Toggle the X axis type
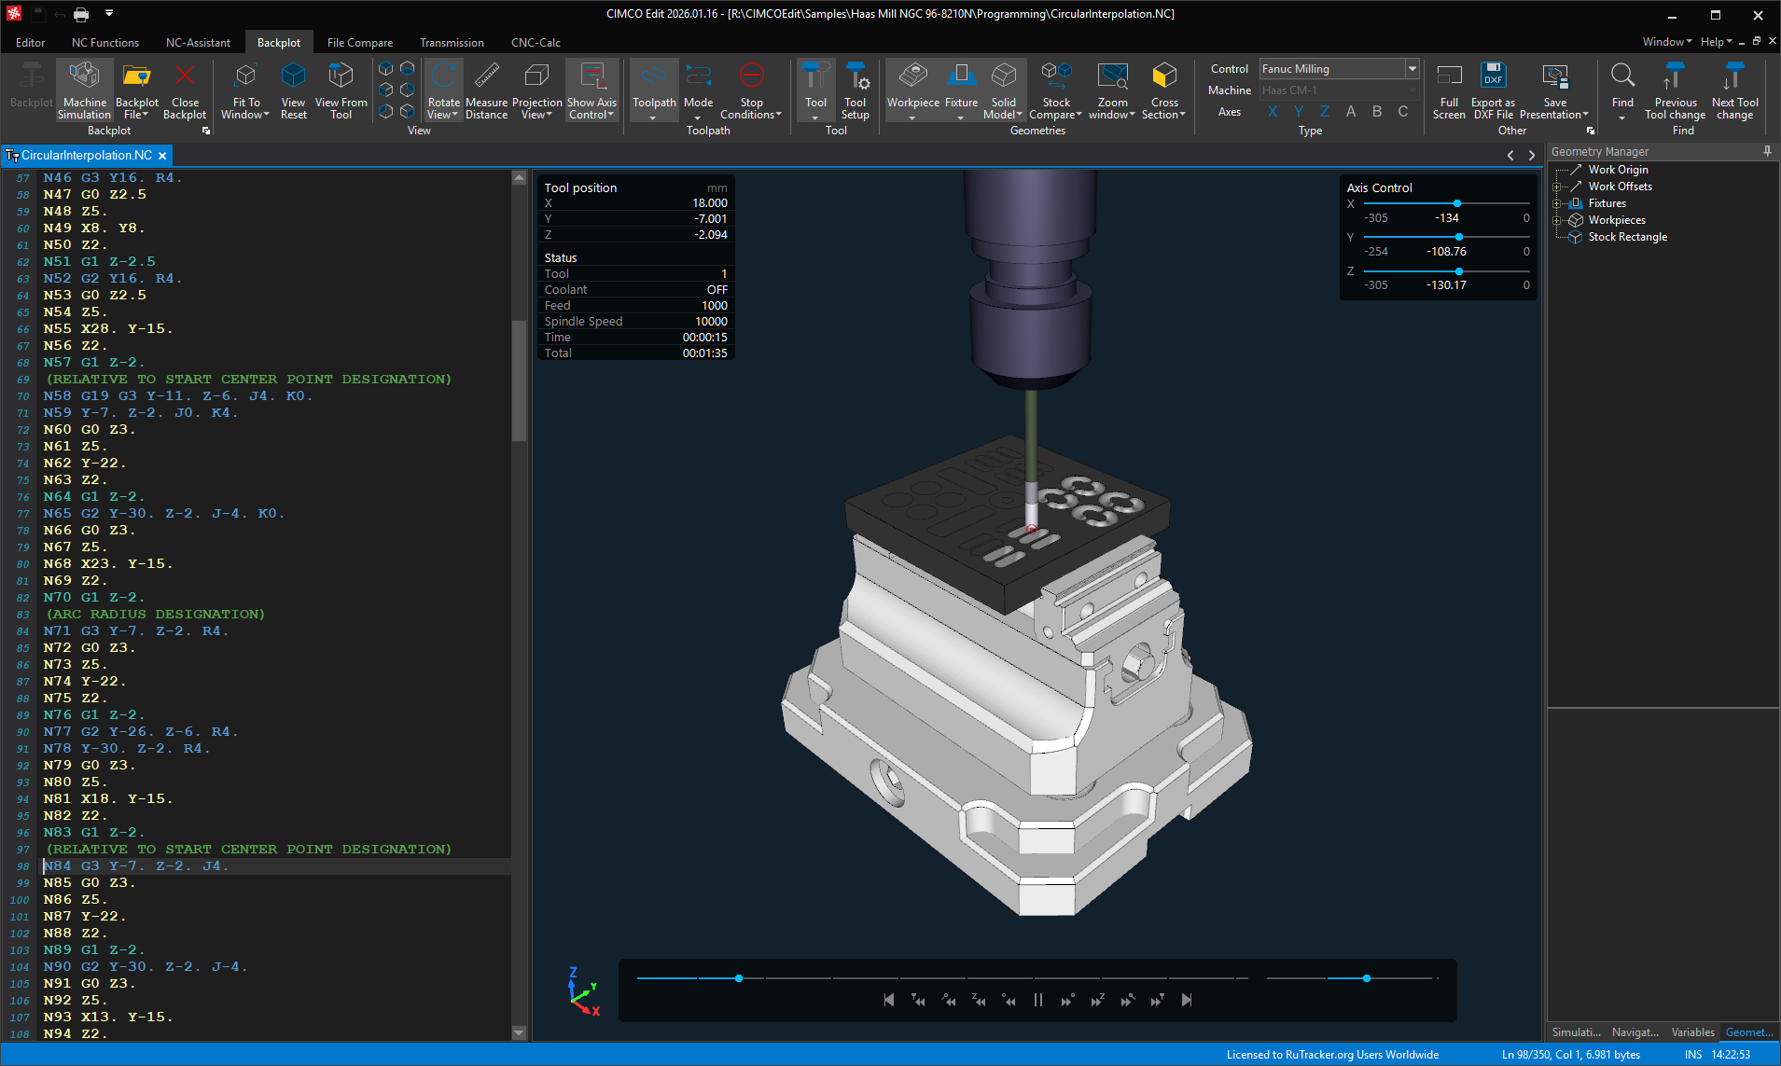Screen dimensions: 1781x1066 [1273, 112]
